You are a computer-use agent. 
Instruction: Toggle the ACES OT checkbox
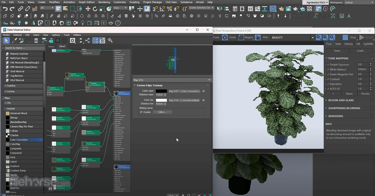coord(328,89)
